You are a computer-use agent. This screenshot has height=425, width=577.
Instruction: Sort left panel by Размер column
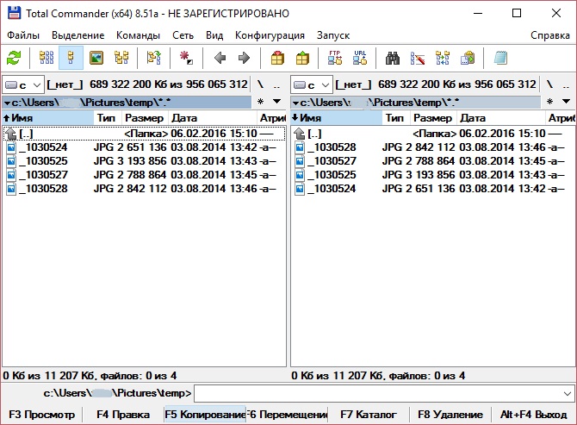click(x=145, y=118)
